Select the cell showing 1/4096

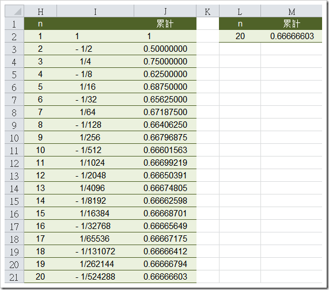tap(95, 188)
